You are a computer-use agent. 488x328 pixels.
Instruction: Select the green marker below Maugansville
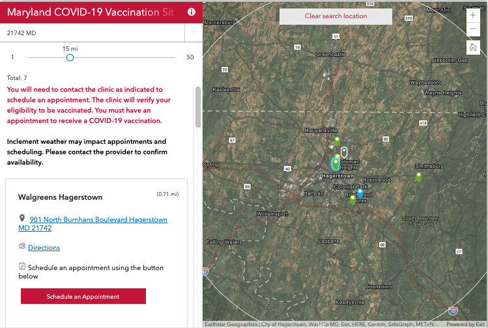coord(337,141)
